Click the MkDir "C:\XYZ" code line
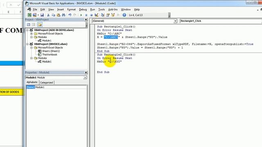Image resolution: width=262 pixels, height=147 pixels. (x=109, y=62)
